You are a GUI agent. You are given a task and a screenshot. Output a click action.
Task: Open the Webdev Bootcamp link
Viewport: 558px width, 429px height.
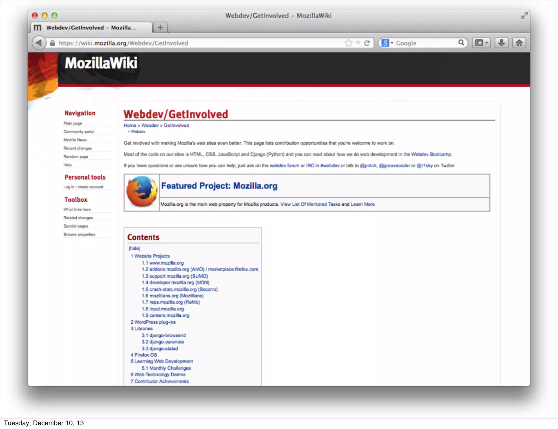coord(431,154)
